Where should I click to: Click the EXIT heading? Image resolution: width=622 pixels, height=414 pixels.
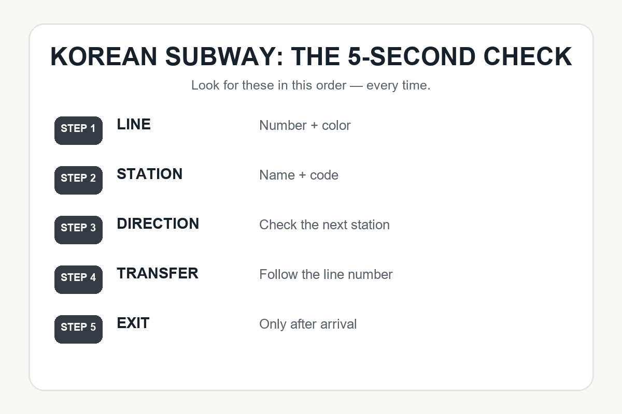[133, 323]
